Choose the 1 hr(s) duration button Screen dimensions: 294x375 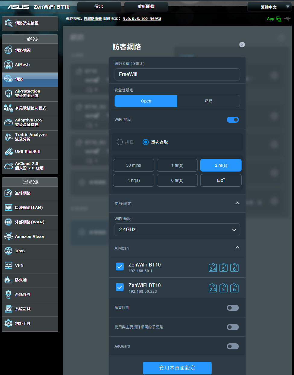[x=177, y=165]
